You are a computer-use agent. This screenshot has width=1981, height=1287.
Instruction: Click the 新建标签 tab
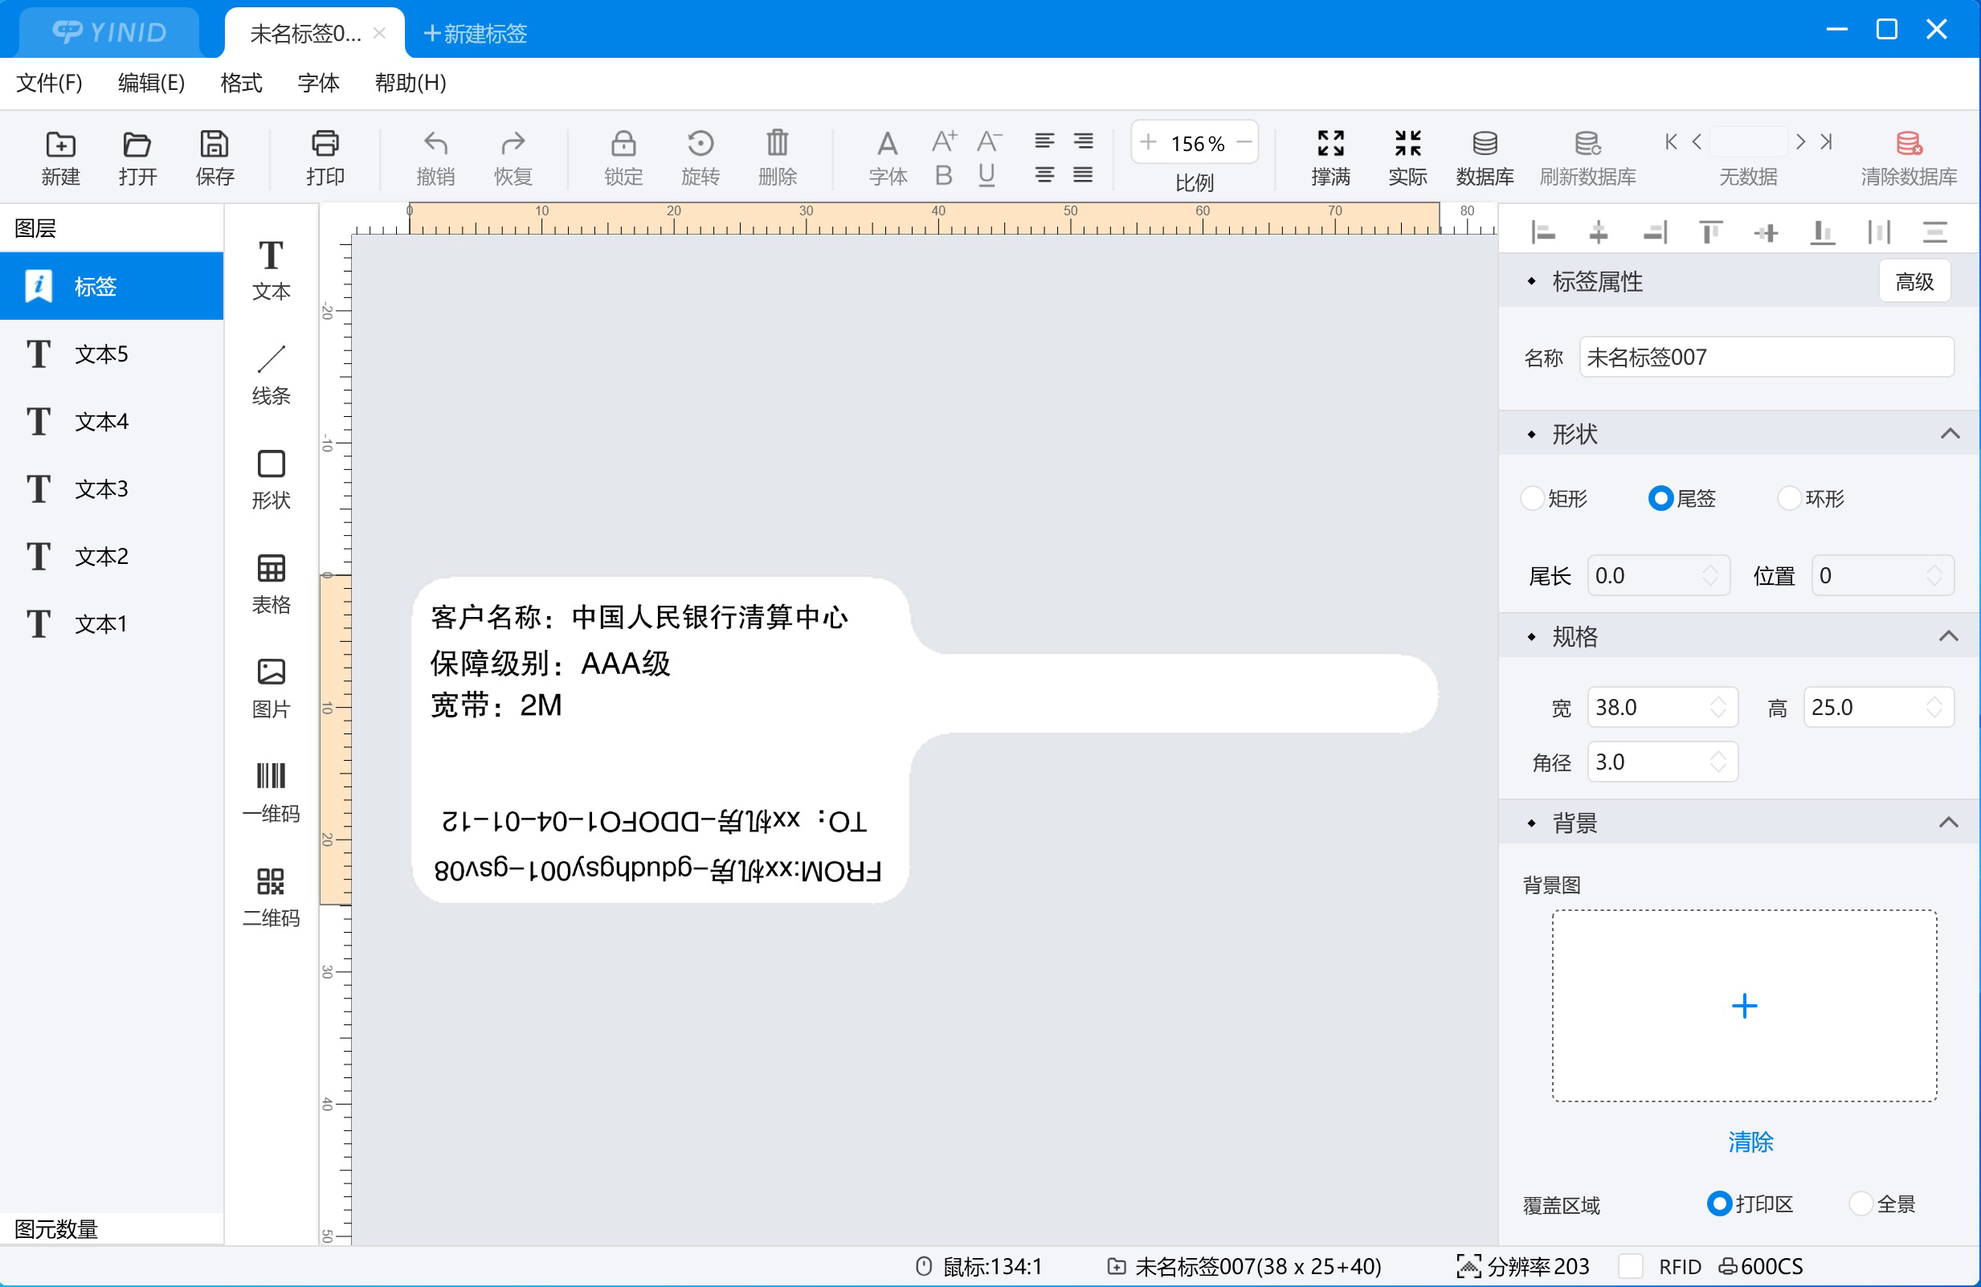[x=476, y=33]
